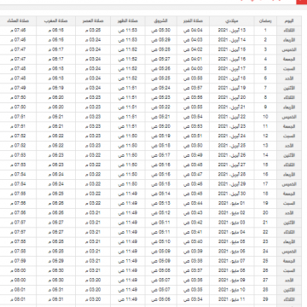Click the صلاة الظهر column header
Image resolution: width=307 pixels, height=307 pixels.
[x=128, y=20]
